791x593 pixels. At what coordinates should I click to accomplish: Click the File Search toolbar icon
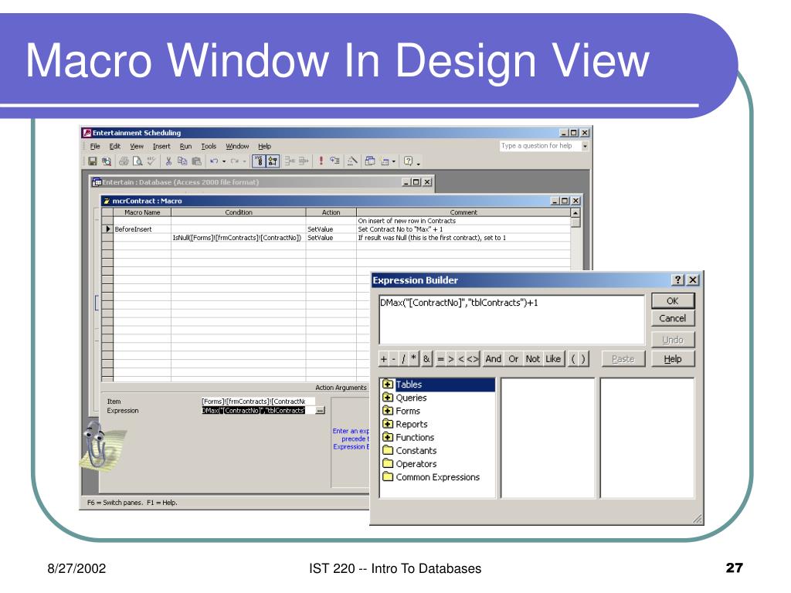(x=107, y=161)
